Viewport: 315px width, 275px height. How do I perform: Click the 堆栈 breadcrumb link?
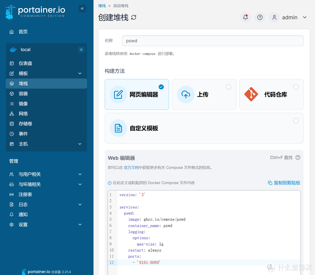(x=102, y=6)
